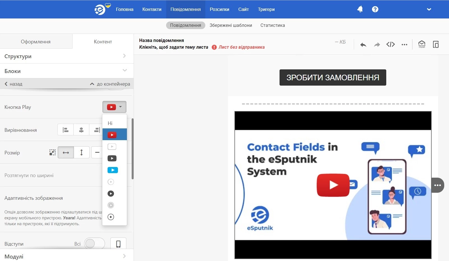The height and width of the screenshot is (261, 449).
Task: Open HTML code editor icon
Action: coord(390,44)
